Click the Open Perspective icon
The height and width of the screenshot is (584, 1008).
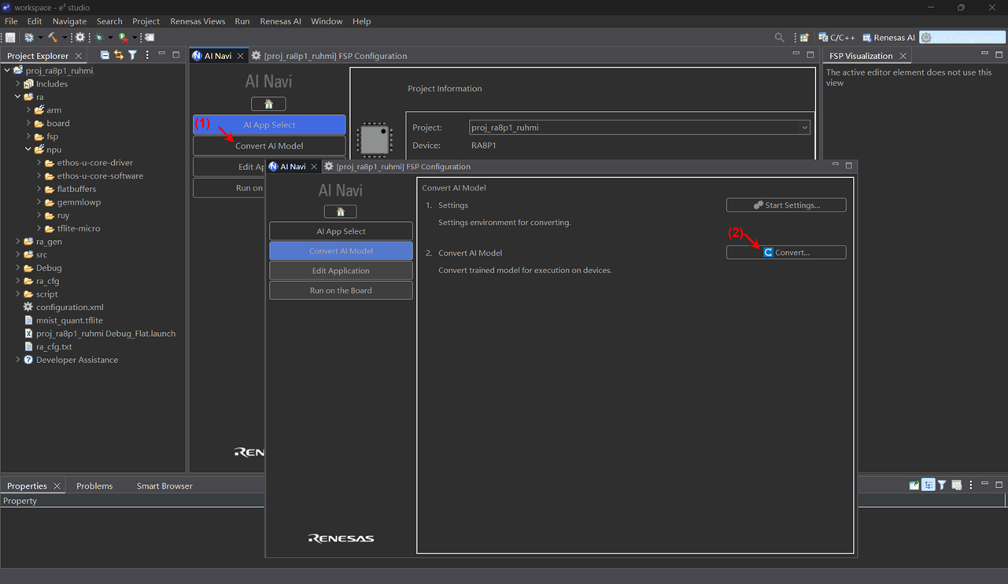(804, 37)
